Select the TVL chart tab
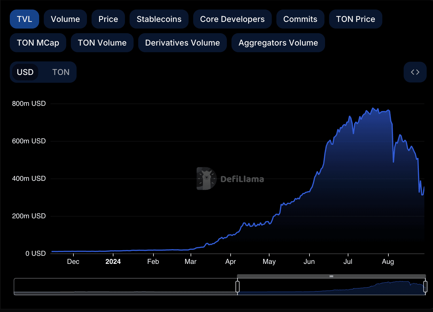The image size is (433, 312). pyautogui.click(x=24, y=19)
